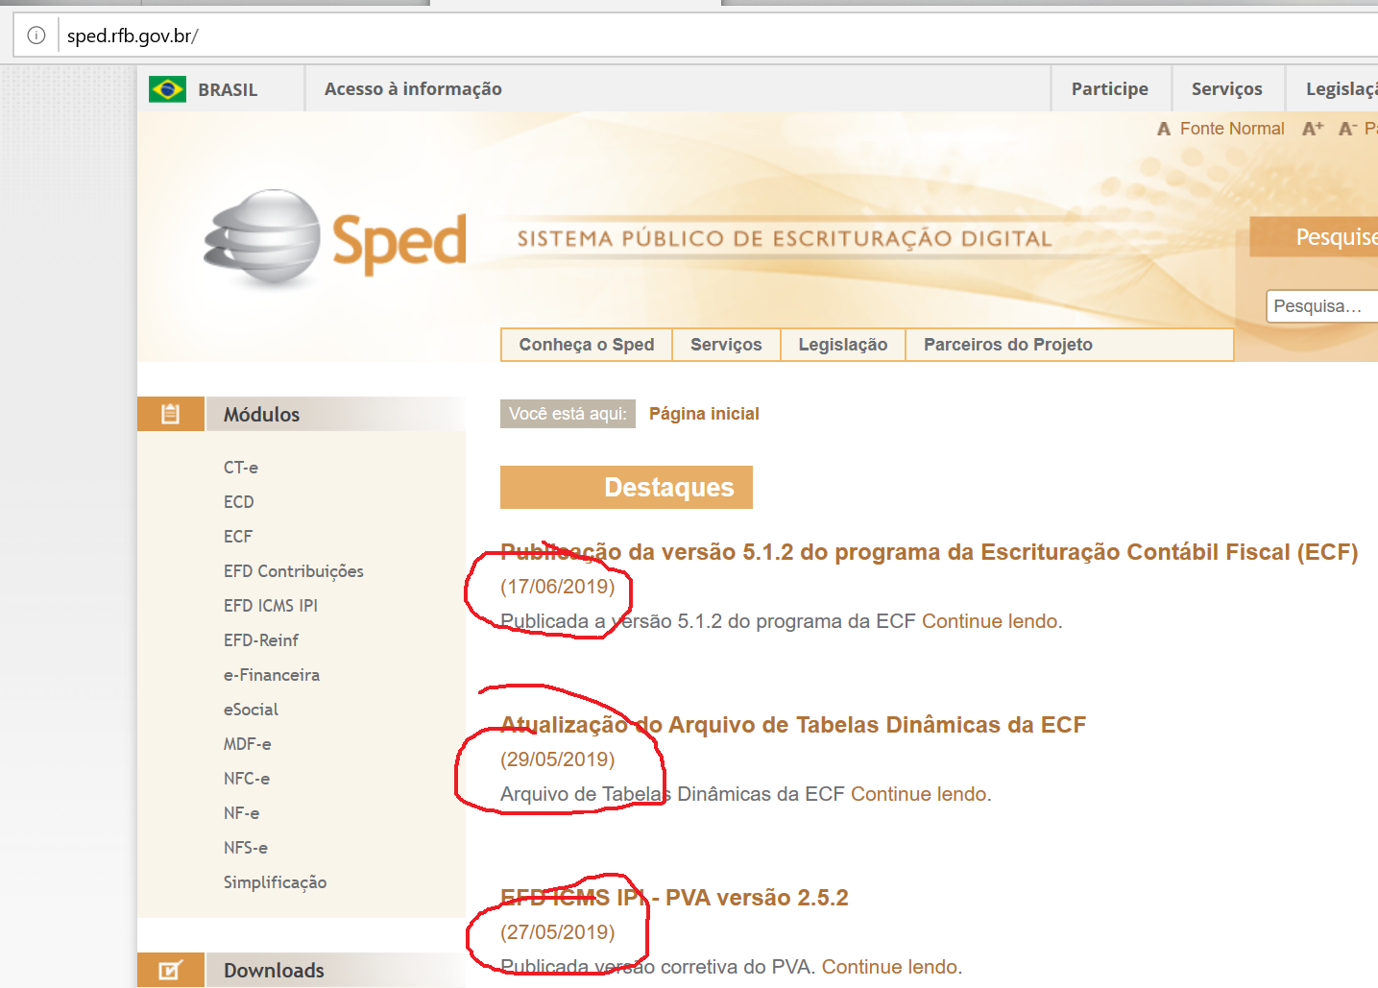Click the Brazil flag icon

click(168, 89)
